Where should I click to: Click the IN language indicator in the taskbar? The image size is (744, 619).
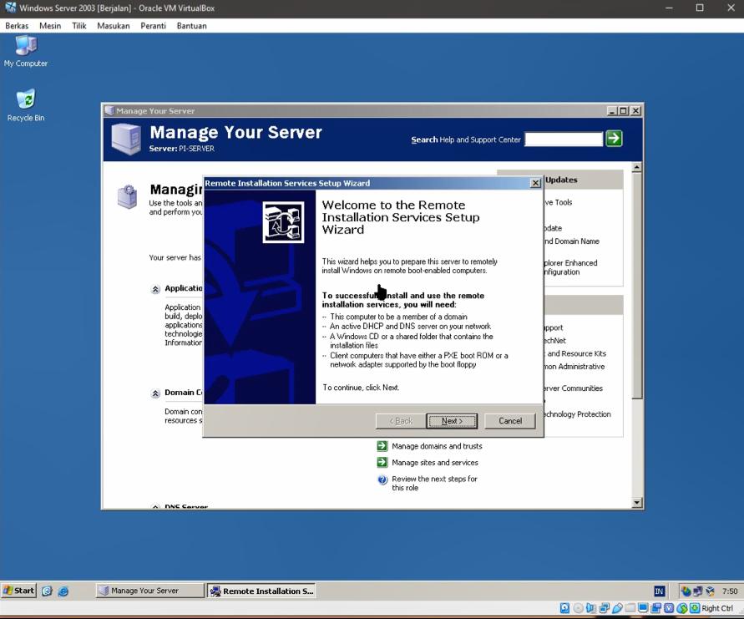coord(660,591)
